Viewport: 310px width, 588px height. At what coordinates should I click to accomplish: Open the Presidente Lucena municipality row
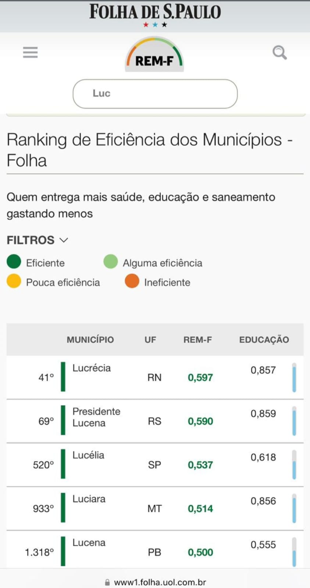[155, 421]
